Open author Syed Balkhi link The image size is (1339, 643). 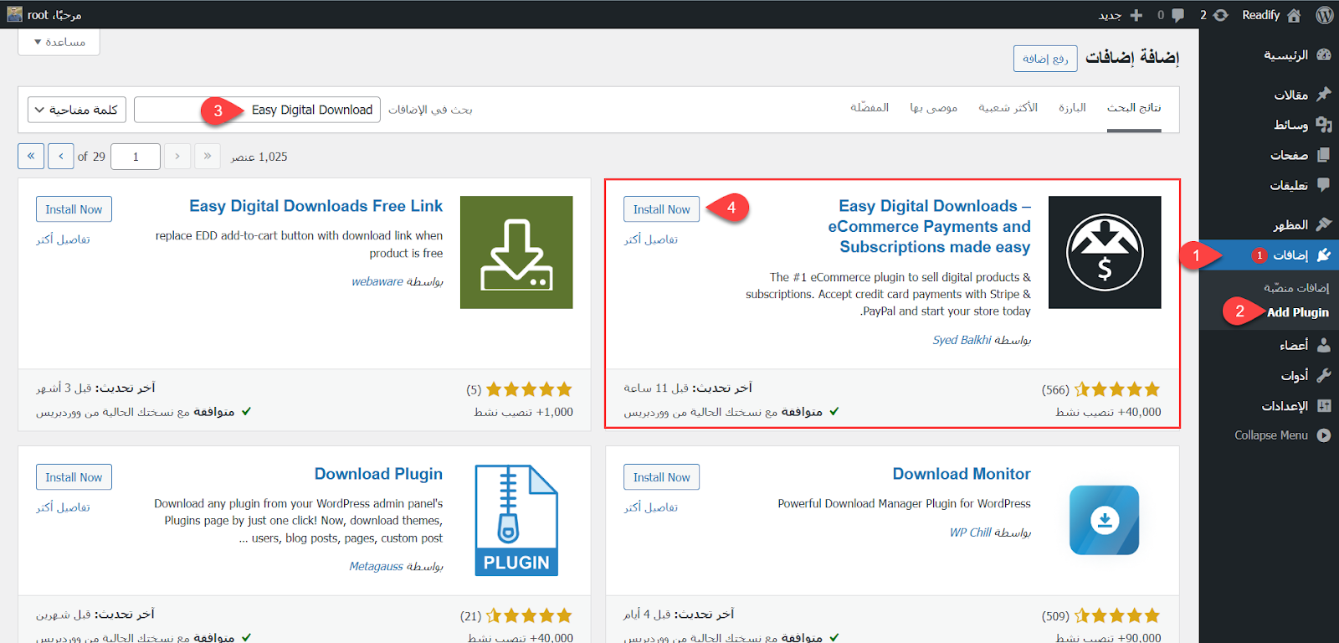[962, 340]
